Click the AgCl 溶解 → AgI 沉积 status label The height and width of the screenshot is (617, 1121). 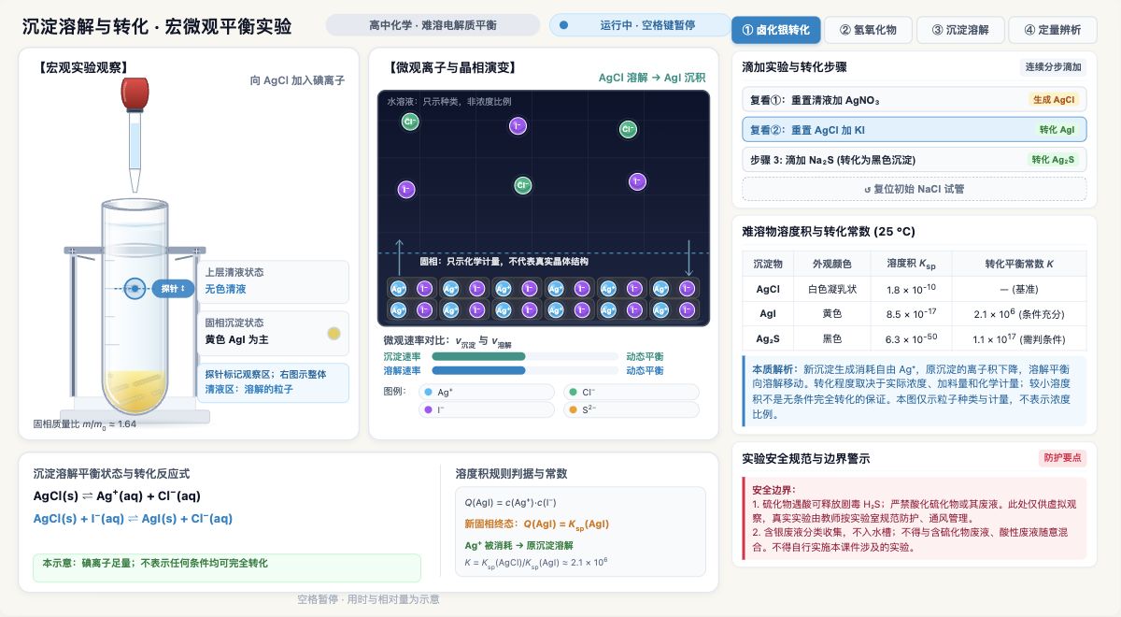tap(652, 78)
